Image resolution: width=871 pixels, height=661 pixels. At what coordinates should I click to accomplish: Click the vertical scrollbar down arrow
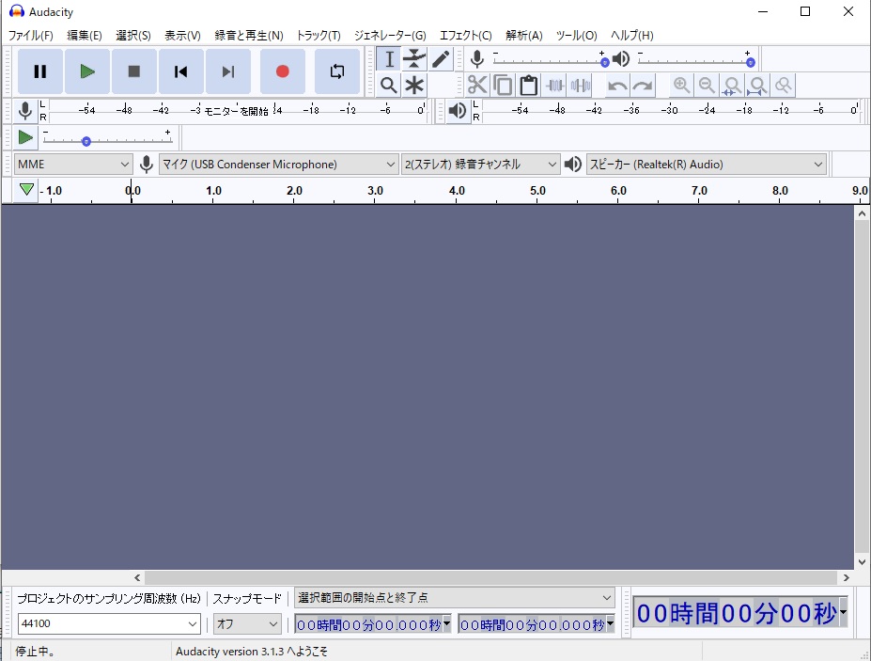coord(862,562)
